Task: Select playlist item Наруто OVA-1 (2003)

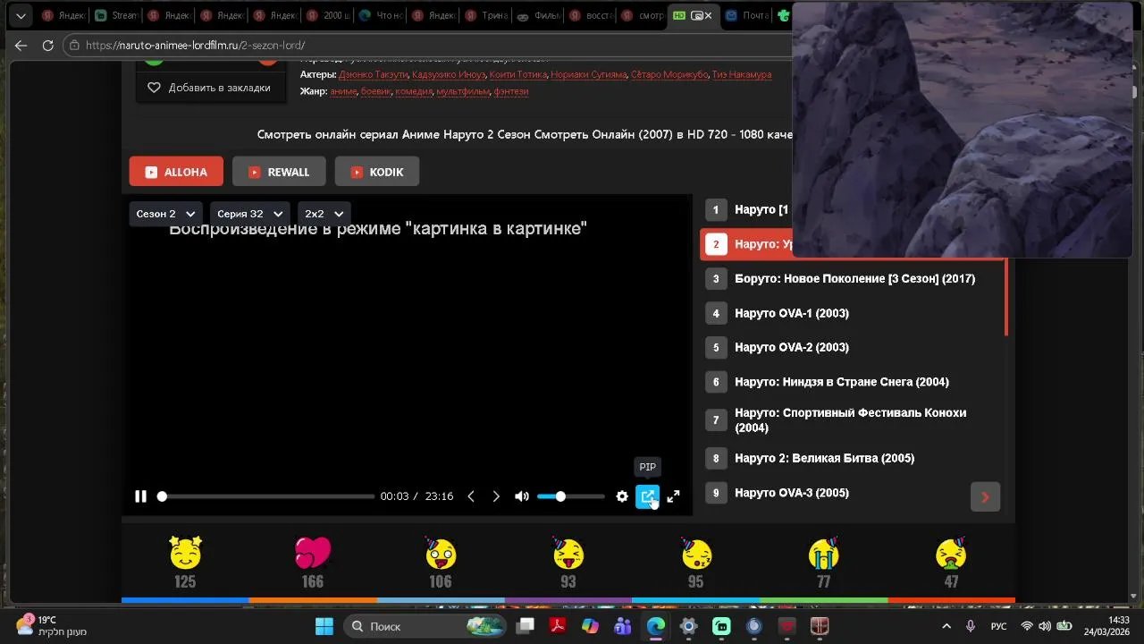Action: 854,313
